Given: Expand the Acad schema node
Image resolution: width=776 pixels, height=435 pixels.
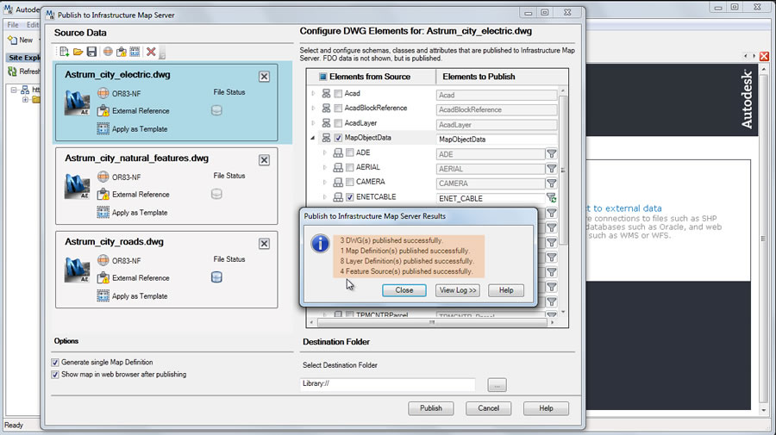Looking at the screenshot, I should (313, 93).
